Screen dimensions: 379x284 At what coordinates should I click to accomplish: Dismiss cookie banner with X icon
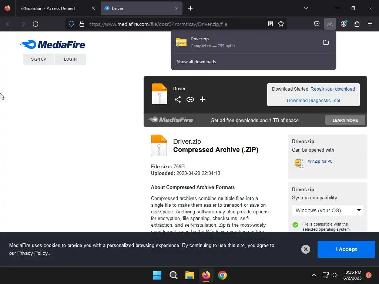tap(305, 249)
